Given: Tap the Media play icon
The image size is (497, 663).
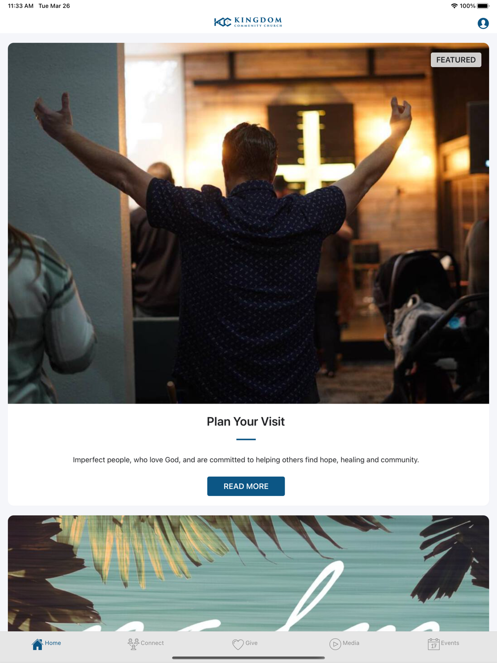Looking at the screenshot, I should 335,644.
